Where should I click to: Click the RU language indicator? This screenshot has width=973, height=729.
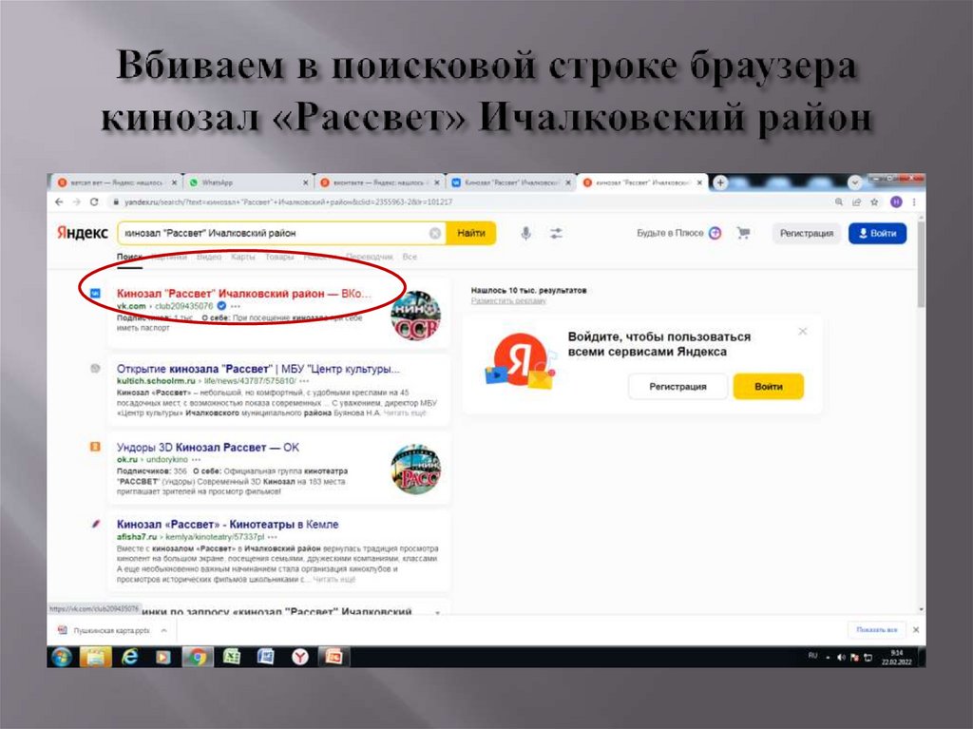813,656
